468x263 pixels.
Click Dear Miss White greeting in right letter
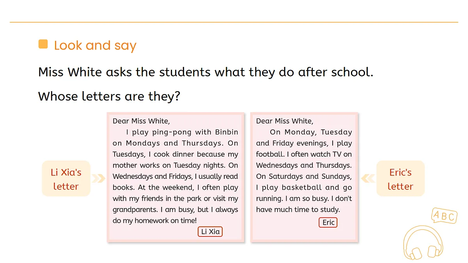pos(285,121)
